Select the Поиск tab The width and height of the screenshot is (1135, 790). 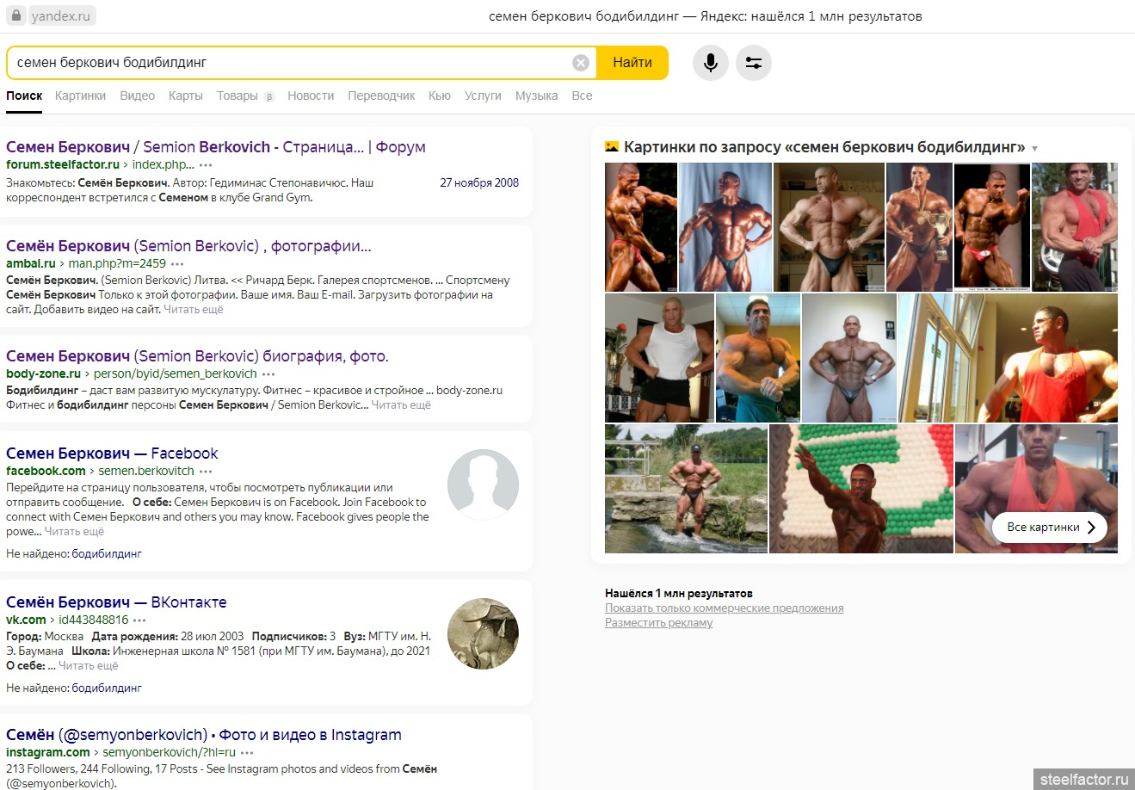point(24,96)
